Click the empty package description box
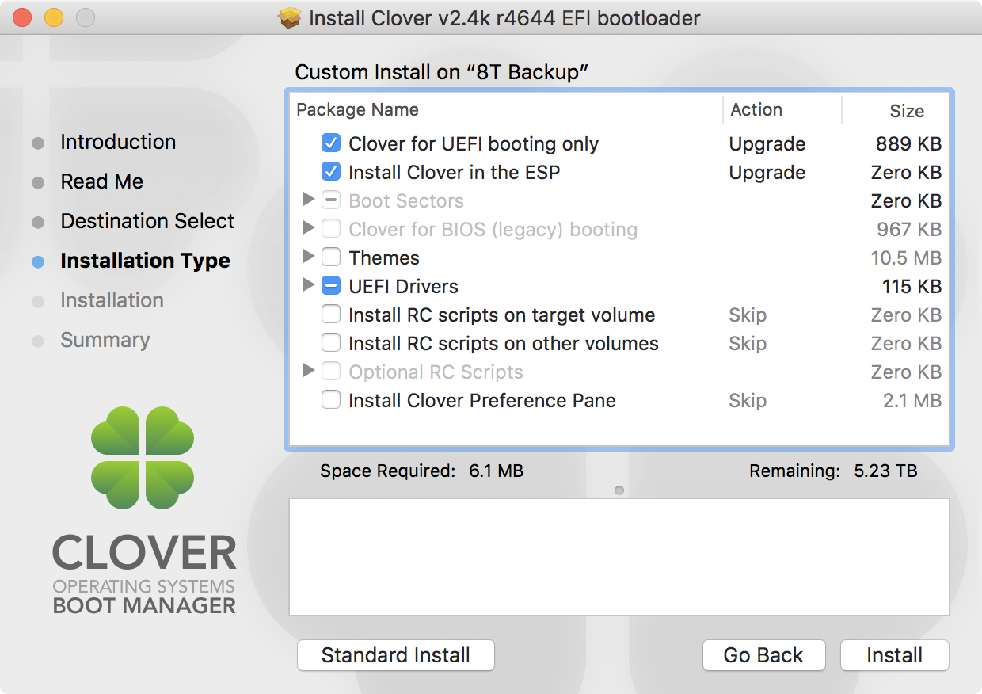This screenshot has height=694, width=982. [619, 557]
